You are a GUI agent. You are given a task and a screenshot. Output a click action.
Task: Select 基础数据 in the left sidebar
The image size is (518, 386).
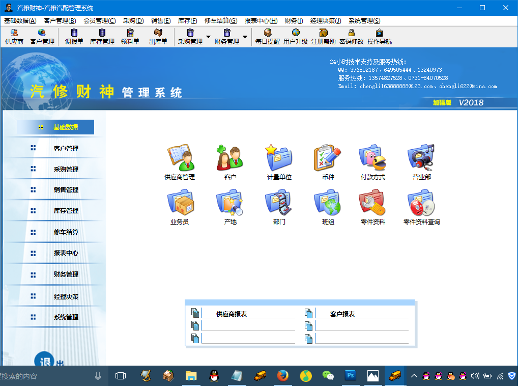[x=55, y=127]
